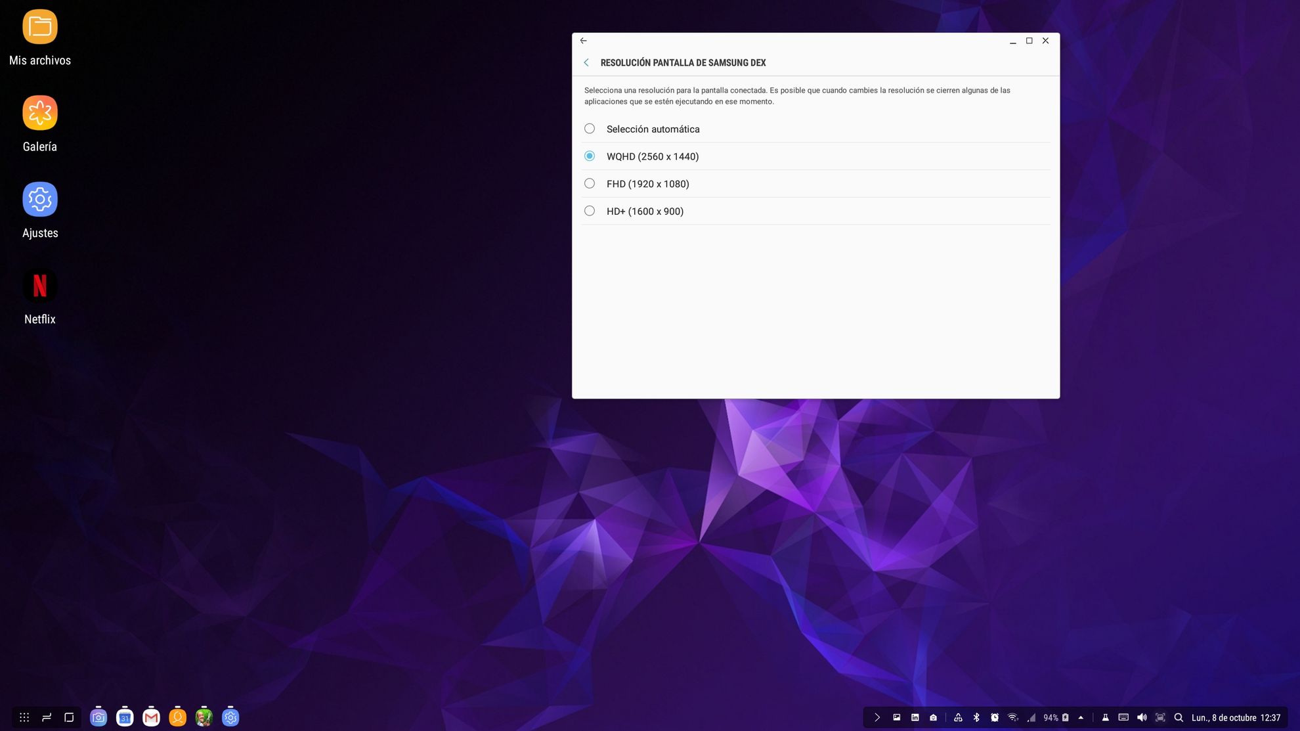Open Wi-Fi settings from the tray
Image resolution: width=1300 pixels, height=731 pixels.
(1013, 718)
